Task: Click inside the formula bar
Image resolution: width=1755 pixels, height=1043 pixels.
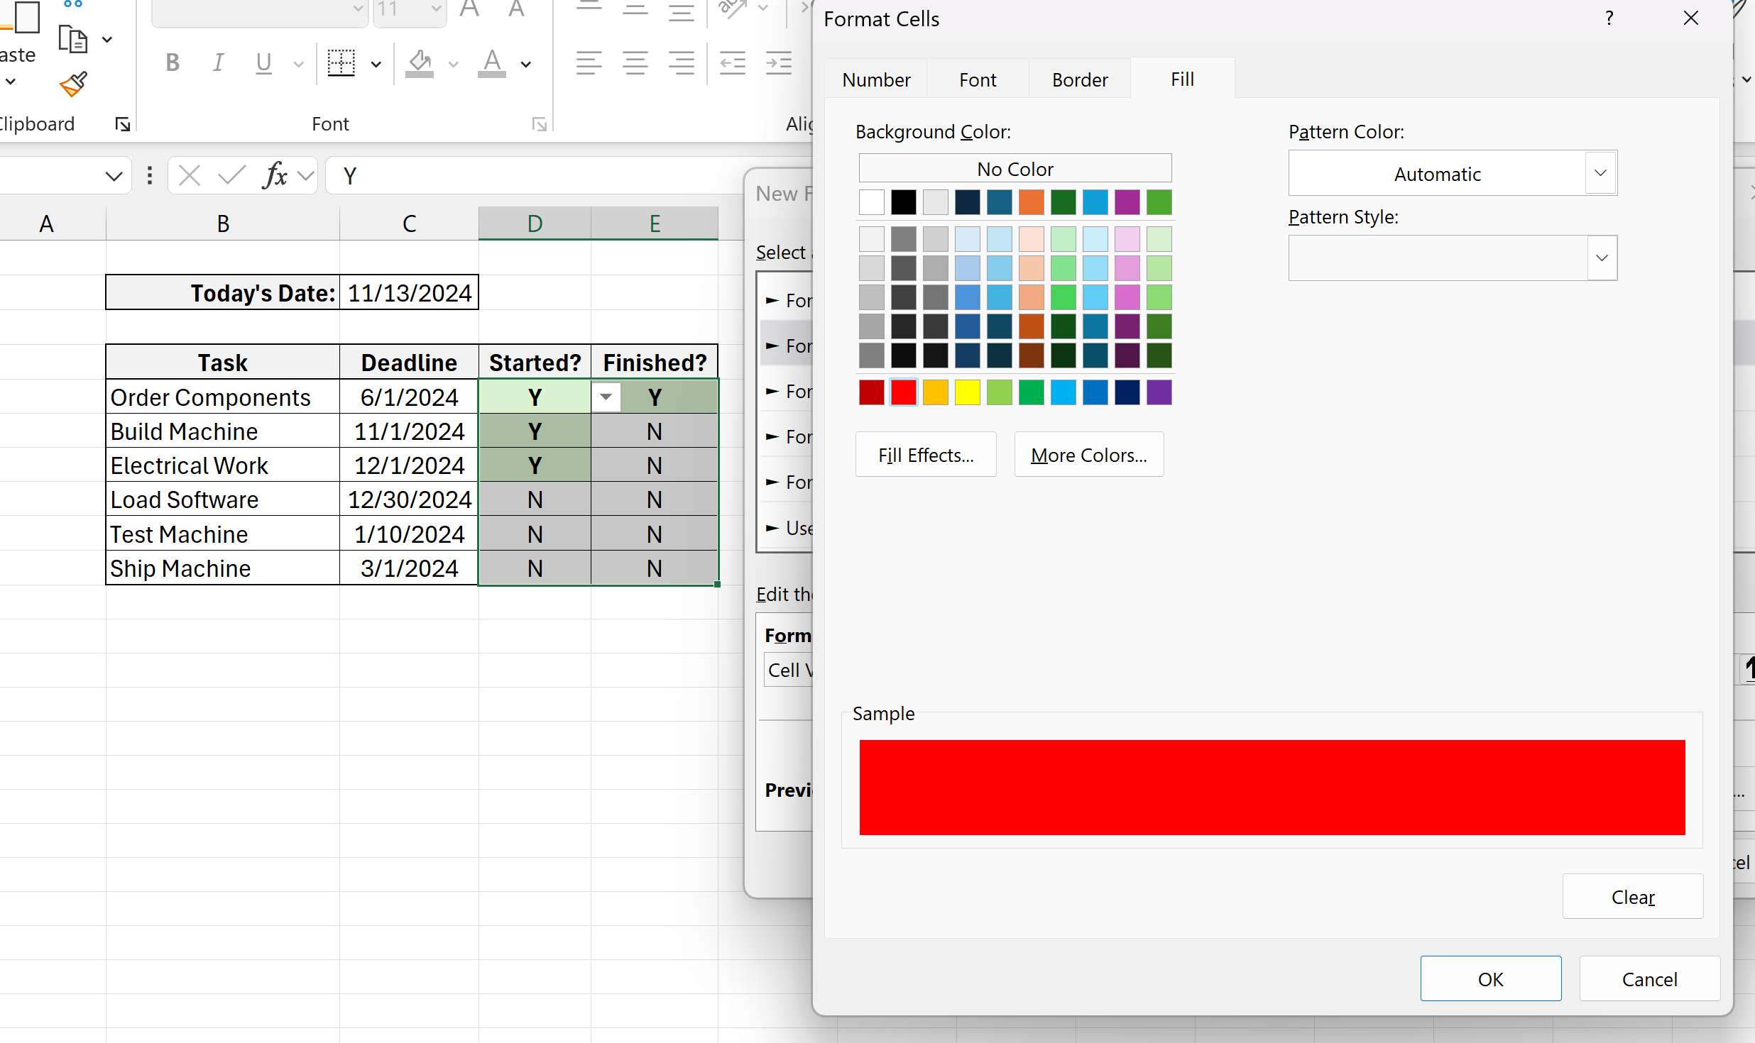Action: pos(497,175)
